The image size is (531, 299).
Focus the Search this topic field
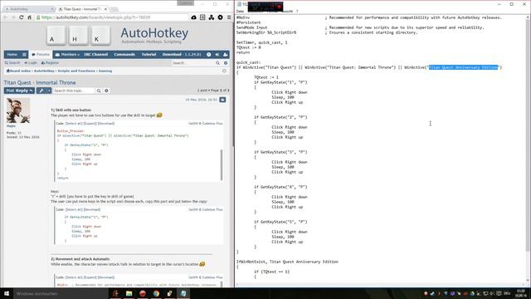(74, 91)
